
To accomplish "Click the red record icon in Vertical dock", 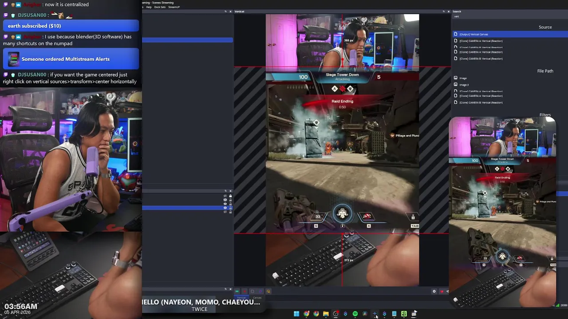I will click(x=245, y=291).
